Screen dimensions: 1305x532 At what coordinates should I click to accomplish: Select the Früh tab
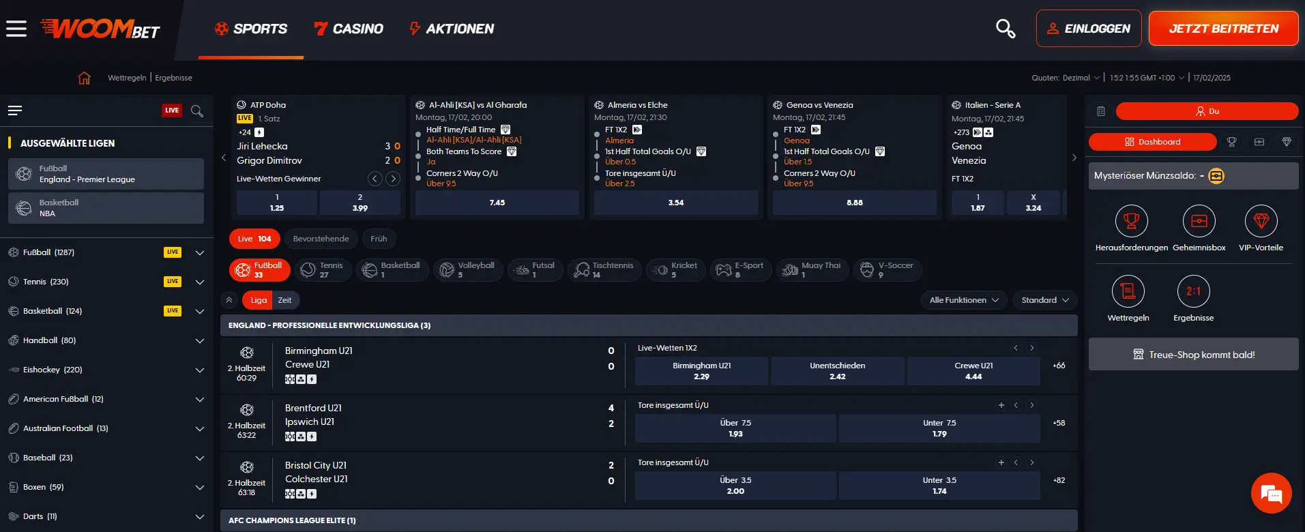(x=379, y=239)
